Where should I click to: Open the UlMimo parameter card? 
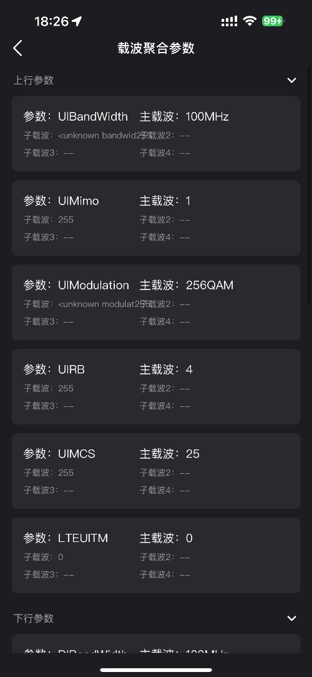(x=156, y=218)
